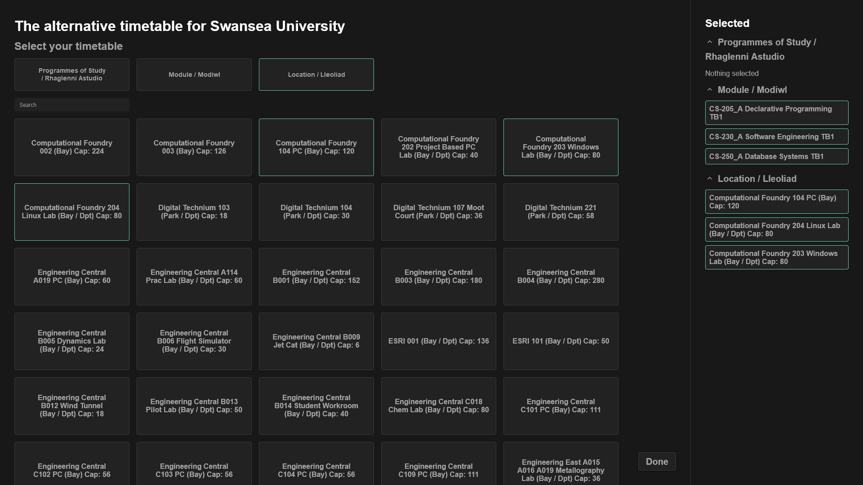Deselect Computational Foundry 203 Windows Lab tile
Viewport: 863px width, 485px height.
click(561, 147)
